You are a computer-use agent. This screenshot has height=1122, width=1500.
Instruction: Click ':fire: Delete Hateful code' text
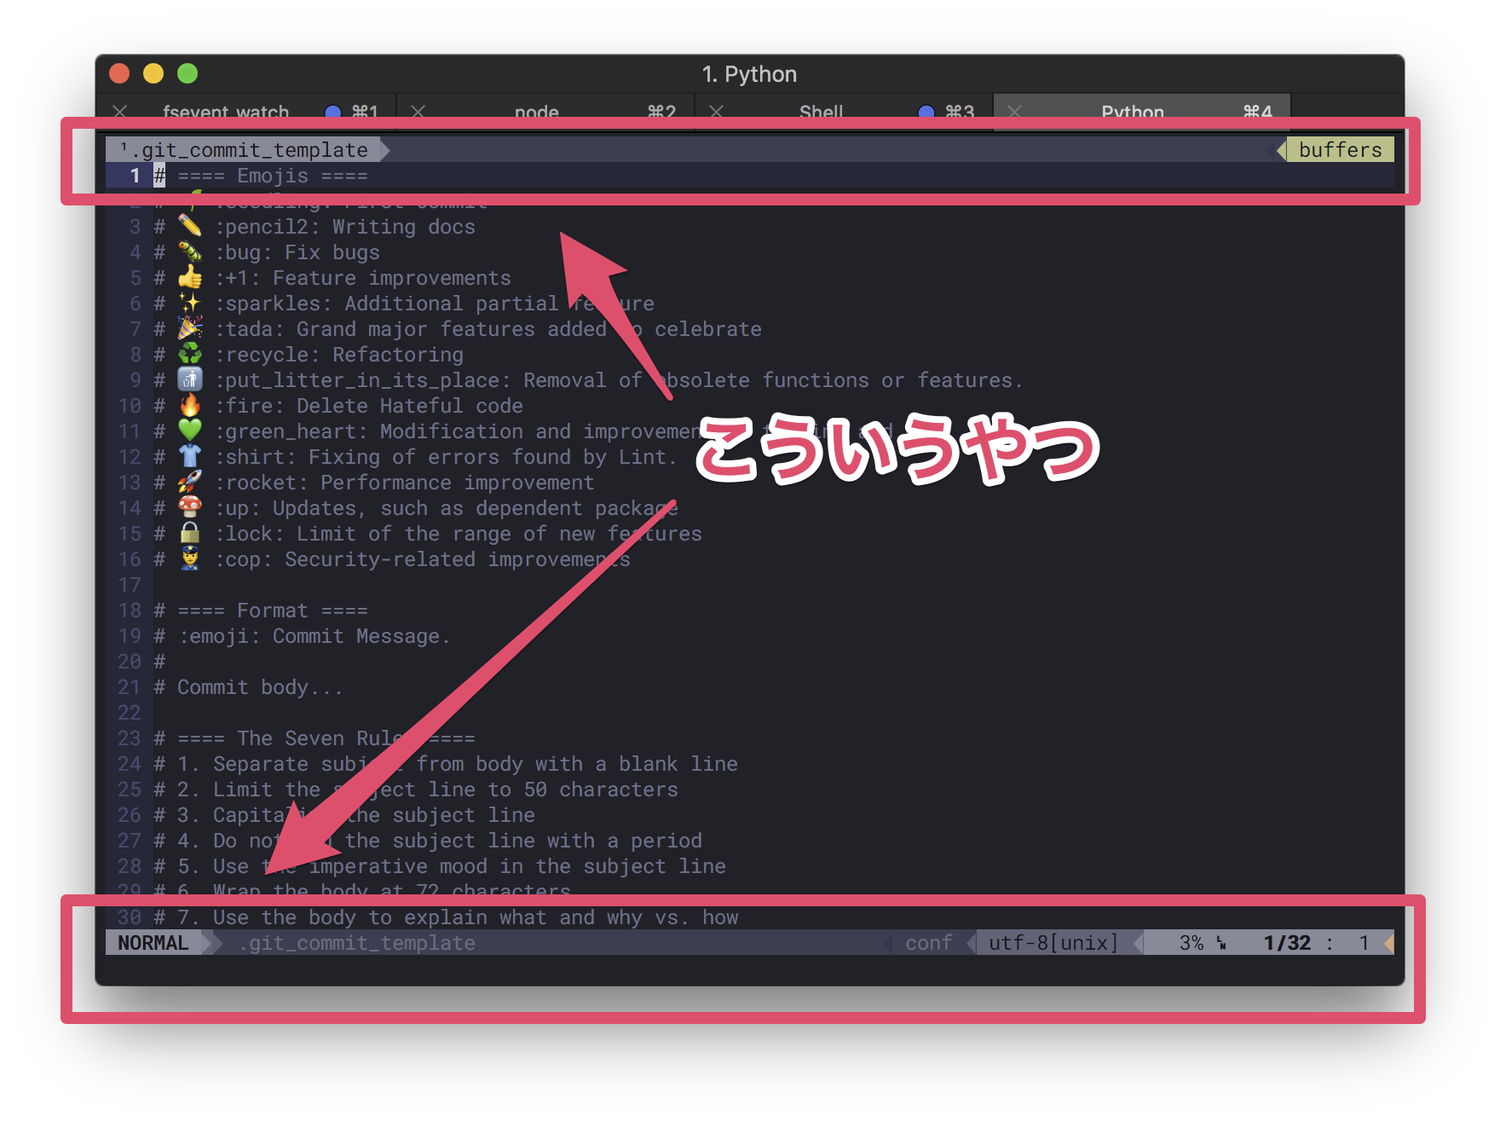pyautogui.click(x=369, y=406)
